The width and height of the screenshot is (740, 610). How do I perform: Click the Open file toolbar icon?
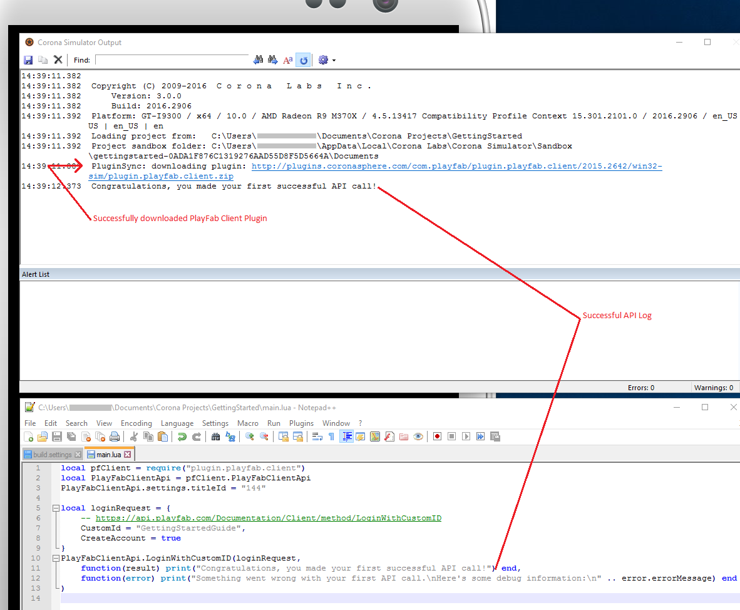(x=43, y=437)
